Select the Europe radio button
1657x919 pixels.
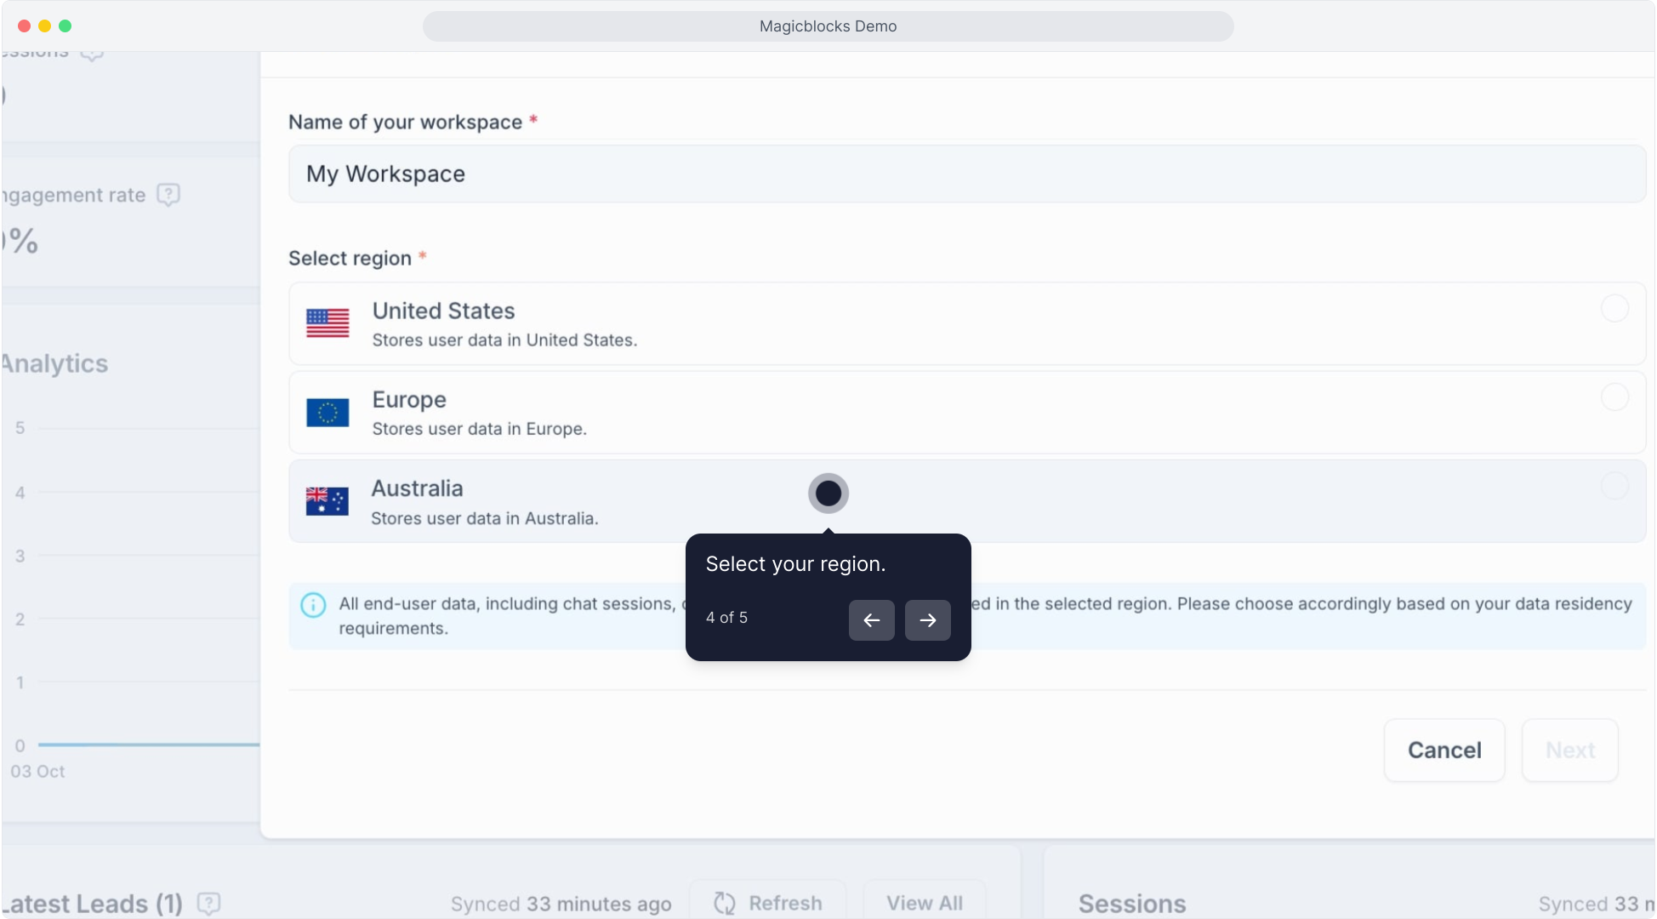[1614, 397]
